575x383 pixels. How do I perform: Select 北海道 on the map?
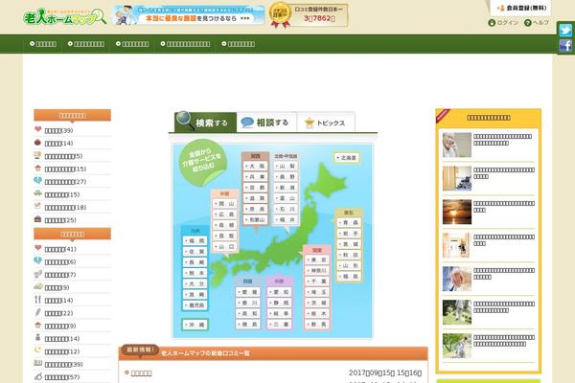pyautogui.click(x=347, y=158)
